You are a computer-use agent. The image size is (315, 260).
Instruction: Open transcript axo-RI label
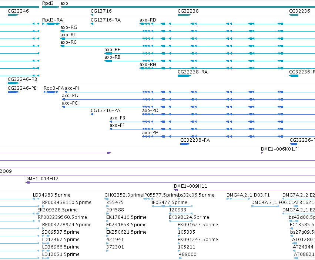(67, 35)
